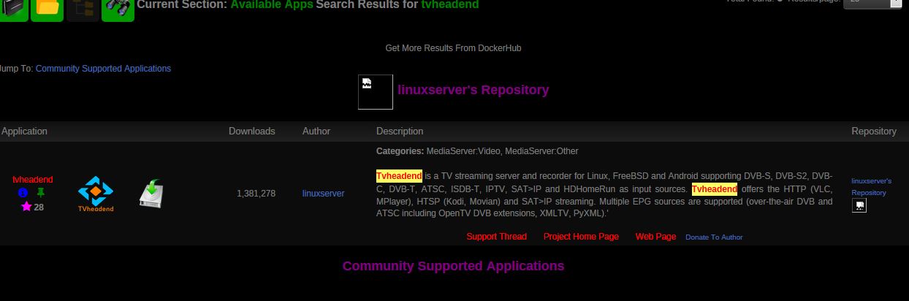Click the green 'Available Apps' section text
Screen dimensions: 909x301
pyautogui.click(x=272, y=4)
